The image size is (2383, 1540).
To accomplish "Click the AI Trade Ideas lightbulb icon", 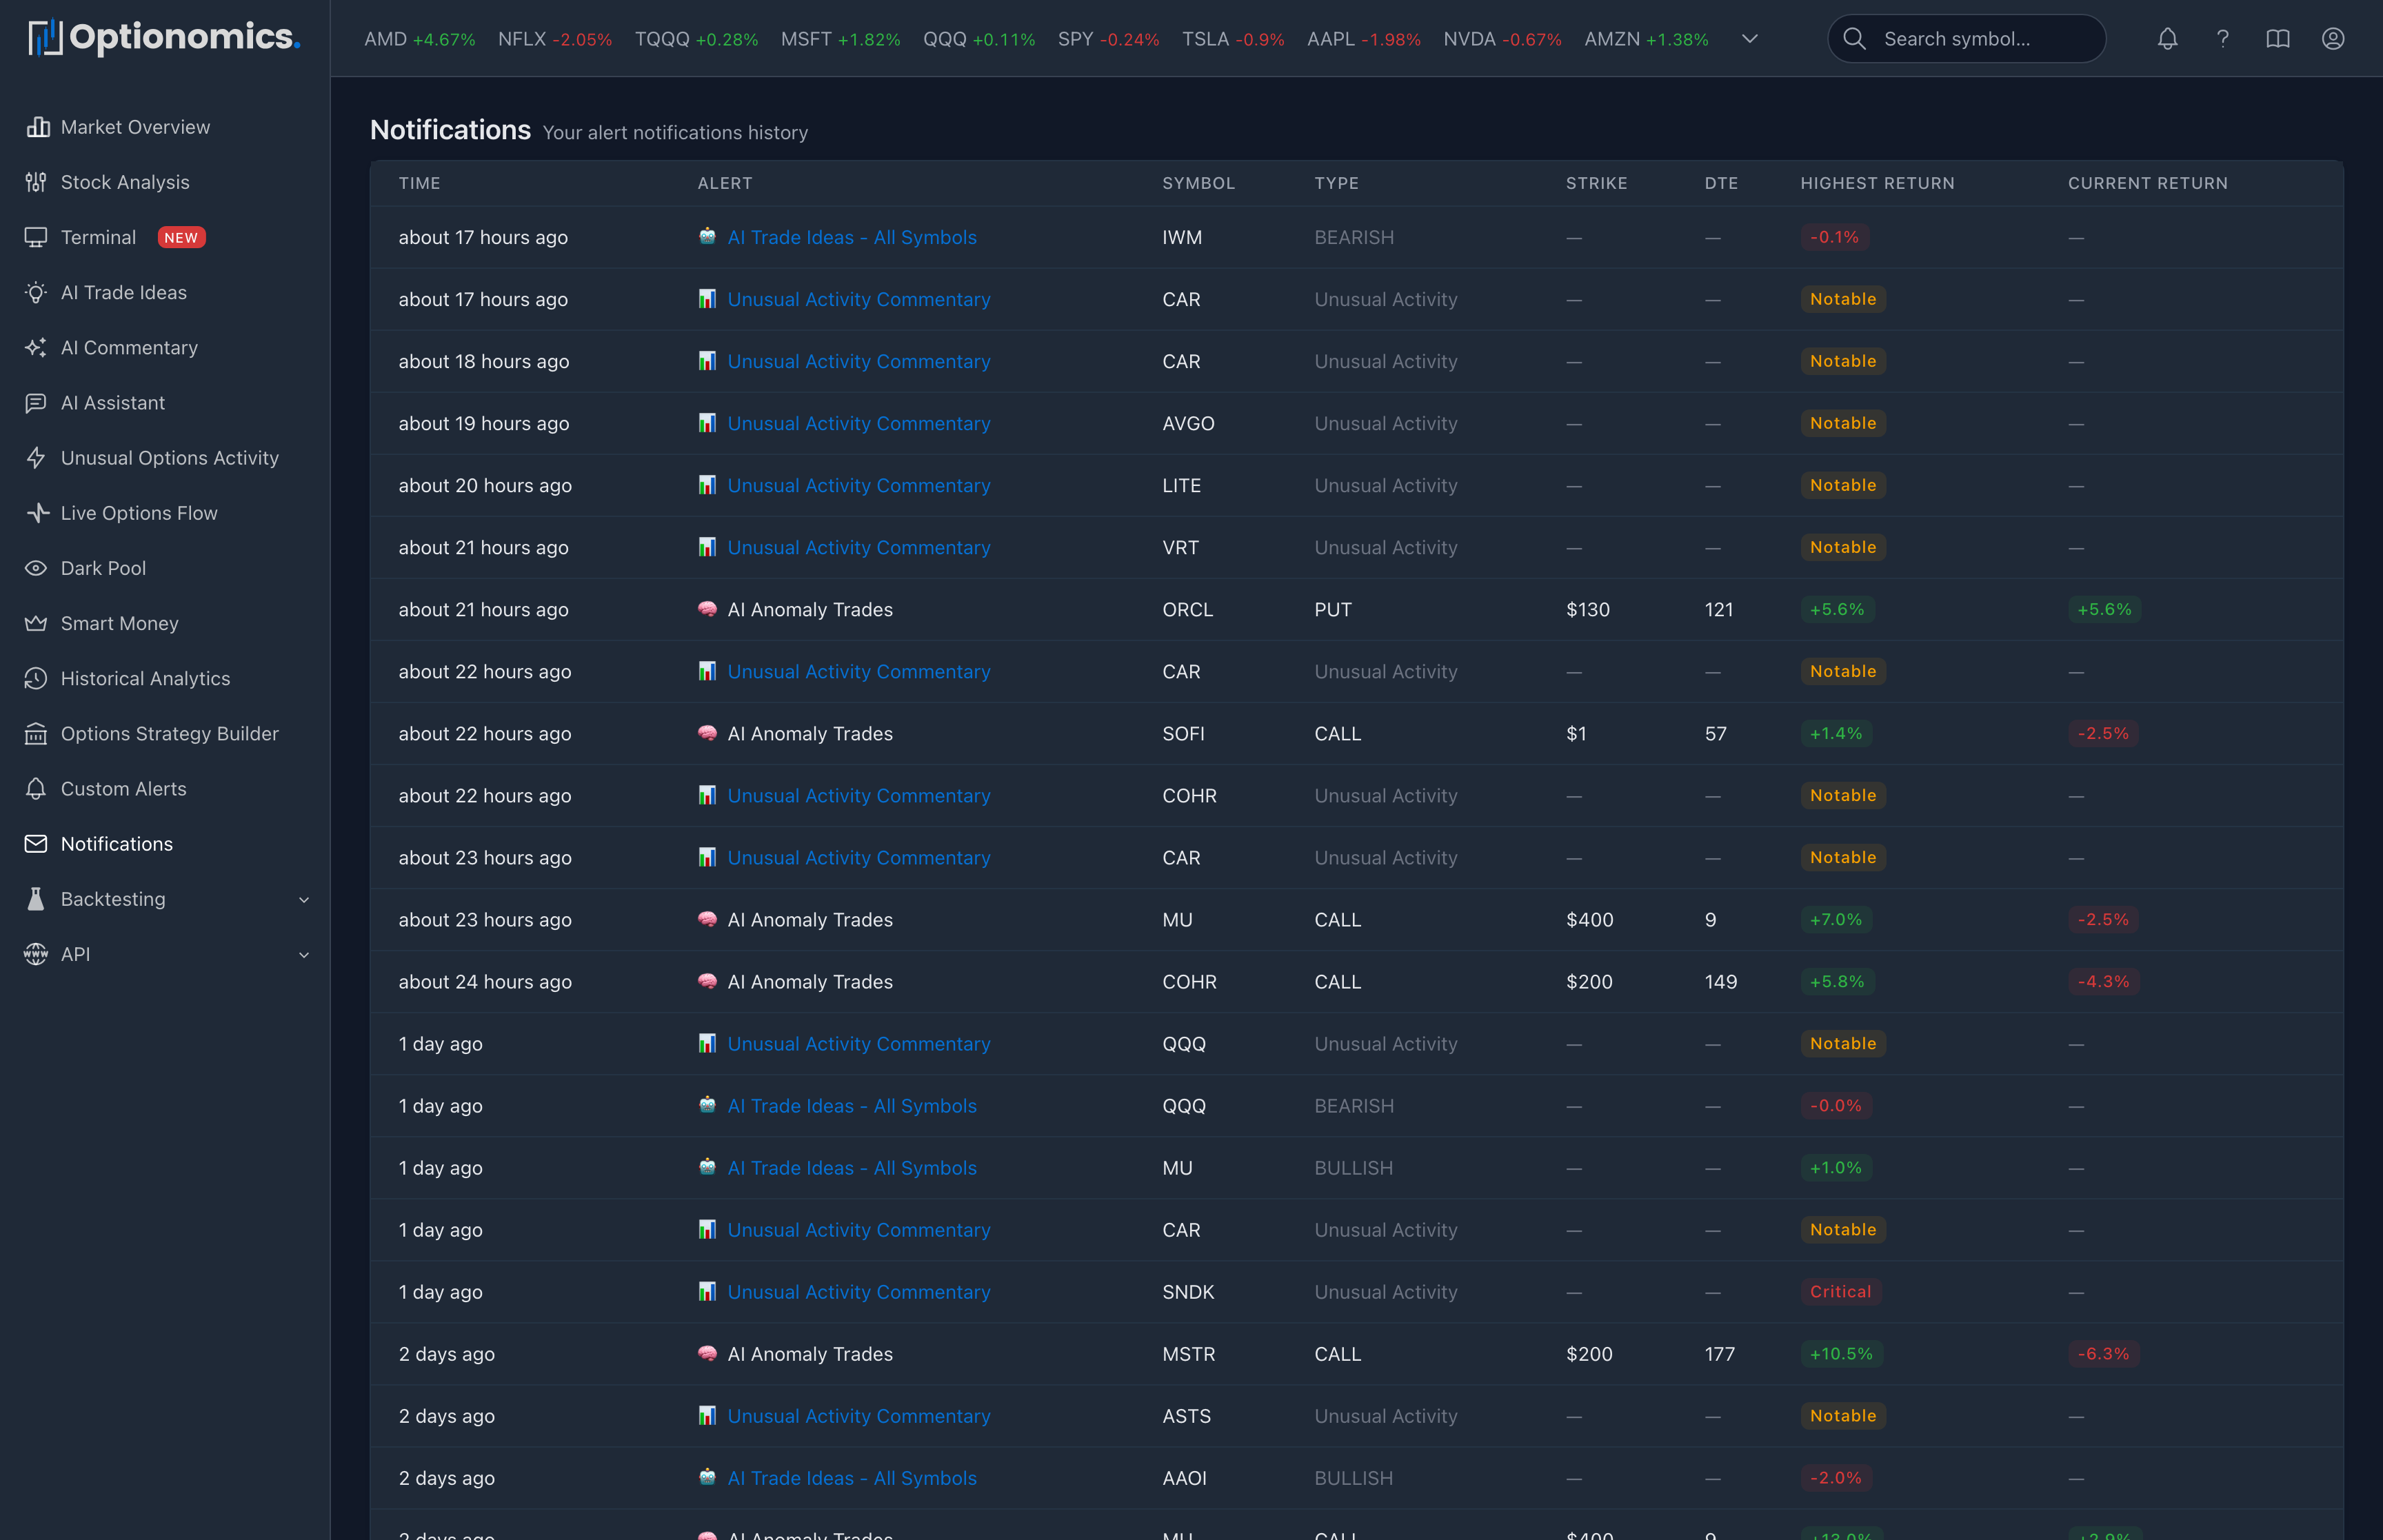I will click(36, 292).
